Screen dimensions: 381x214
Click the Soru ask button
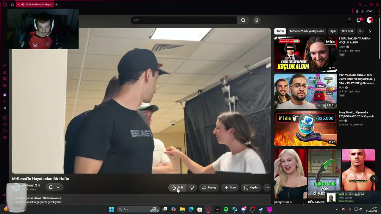[x=230, y=188]
